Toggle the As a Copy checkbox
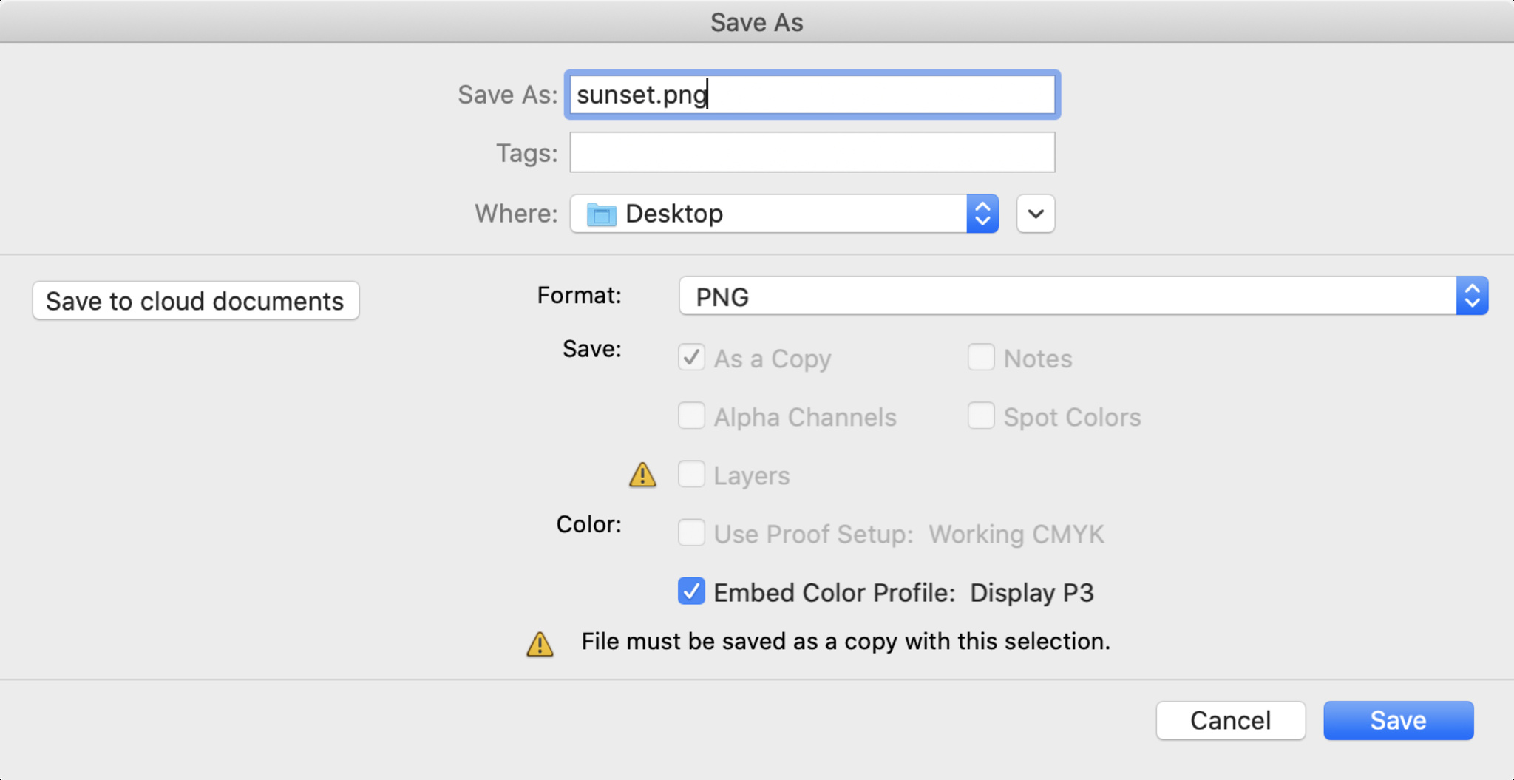The height and width of the screenshot is (780, 1514). point(691,358)
